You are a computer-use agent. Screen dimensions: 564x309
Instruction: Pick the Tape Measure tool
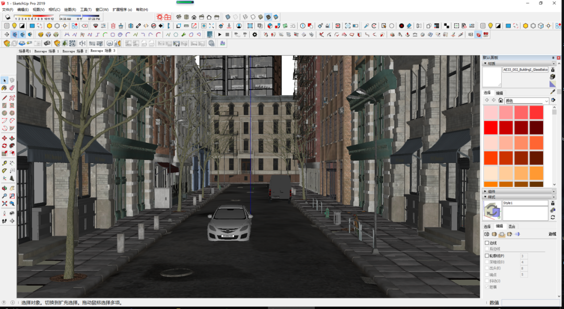point(4,163)
